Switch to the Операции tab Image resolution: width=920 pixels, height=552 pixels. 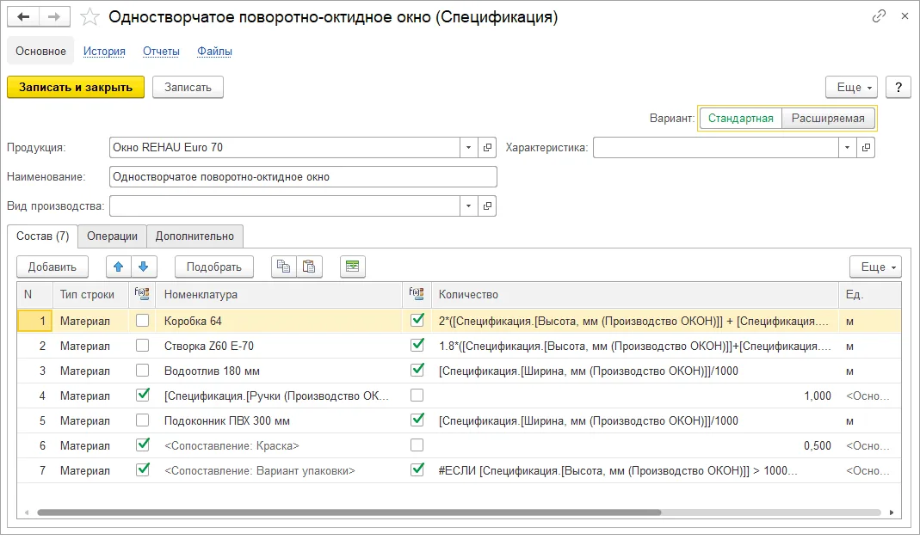(x=112, y=236)
